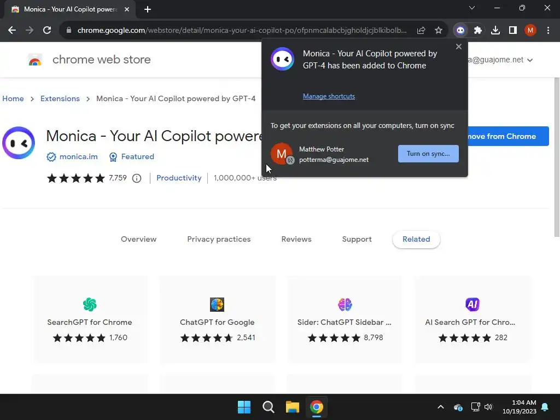Select the Related tab

(x=416, y=240)
